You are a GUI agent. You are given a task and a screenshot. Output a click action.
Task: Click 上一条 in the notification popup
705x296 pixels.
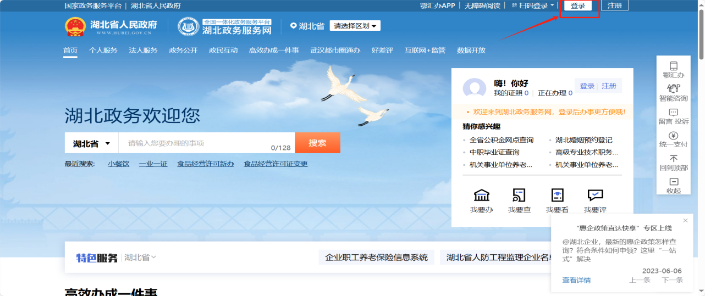(640, 280)
